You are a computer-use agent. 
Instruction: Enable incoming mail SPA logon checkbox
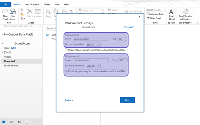click(66, 50)
